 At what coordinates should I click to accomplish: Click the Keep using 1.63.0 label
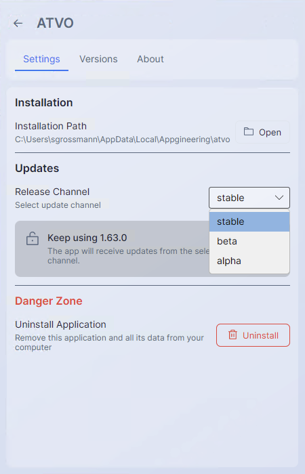click(x=87, y=238)
